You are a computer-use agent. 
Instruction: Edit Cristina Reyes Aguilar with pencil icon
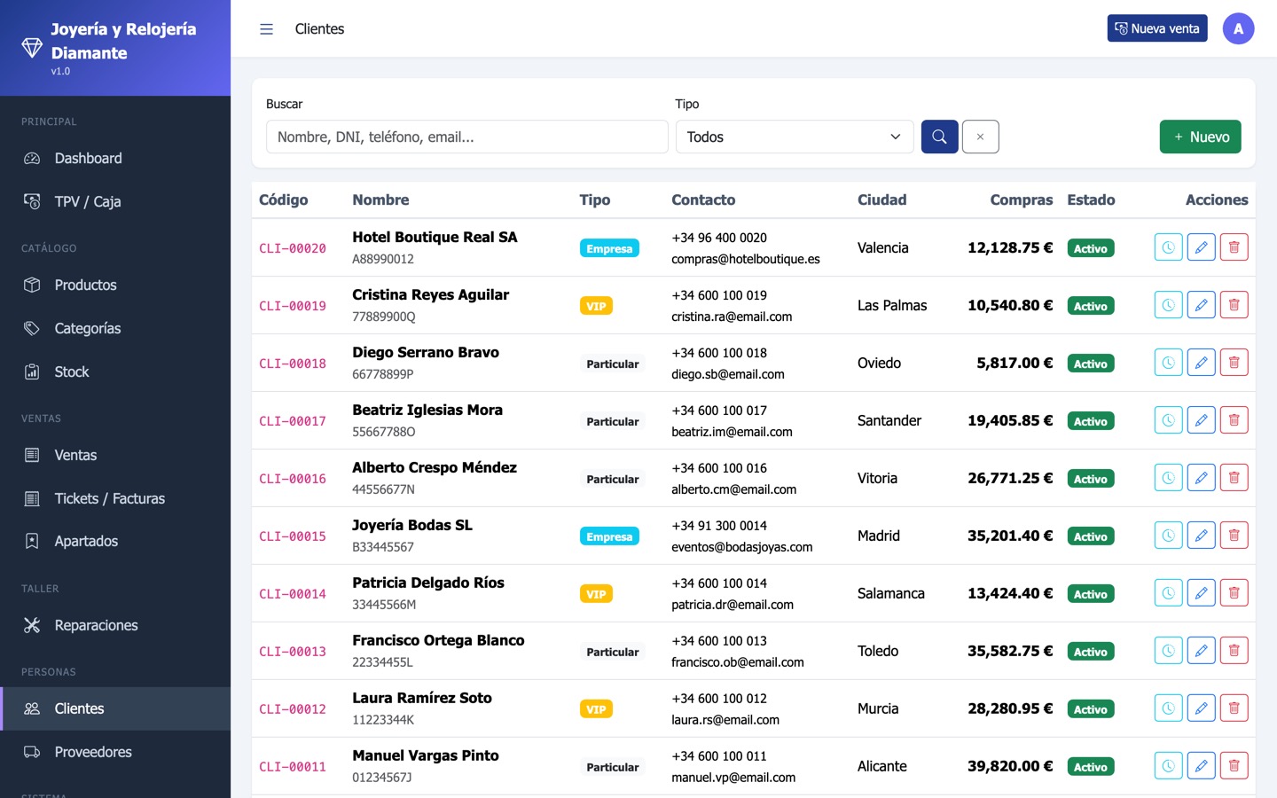[x=1201, y=305]
